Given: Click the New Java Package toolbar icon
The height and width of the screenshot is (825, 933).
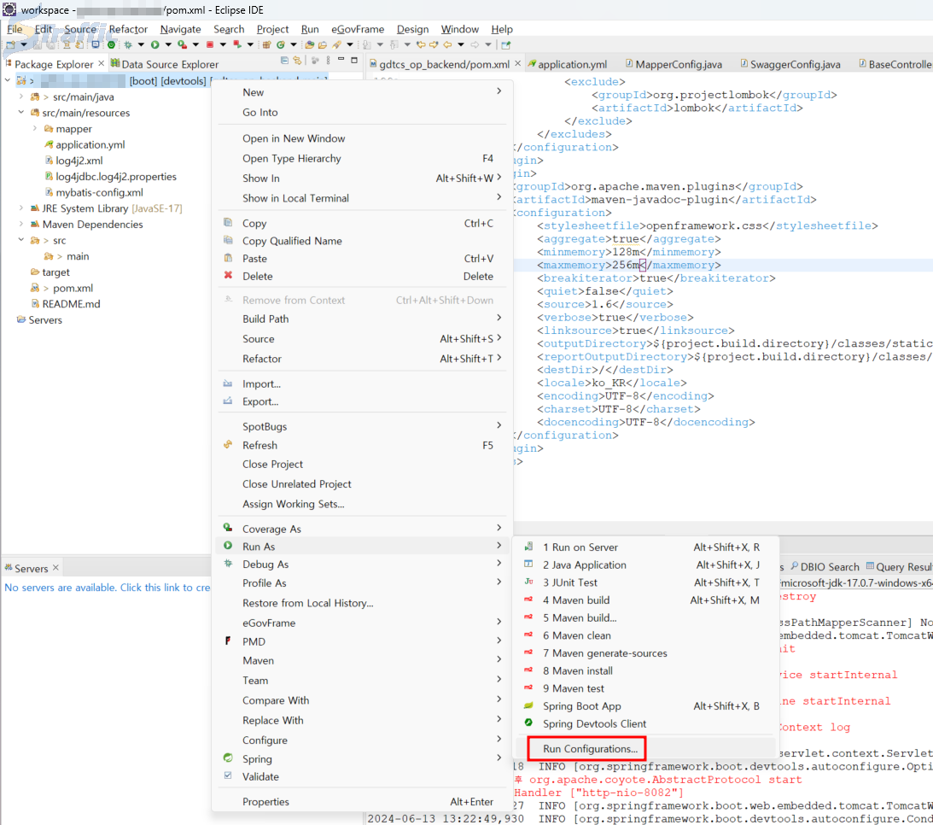Looking at the screenshot, I should pos(266,44).
